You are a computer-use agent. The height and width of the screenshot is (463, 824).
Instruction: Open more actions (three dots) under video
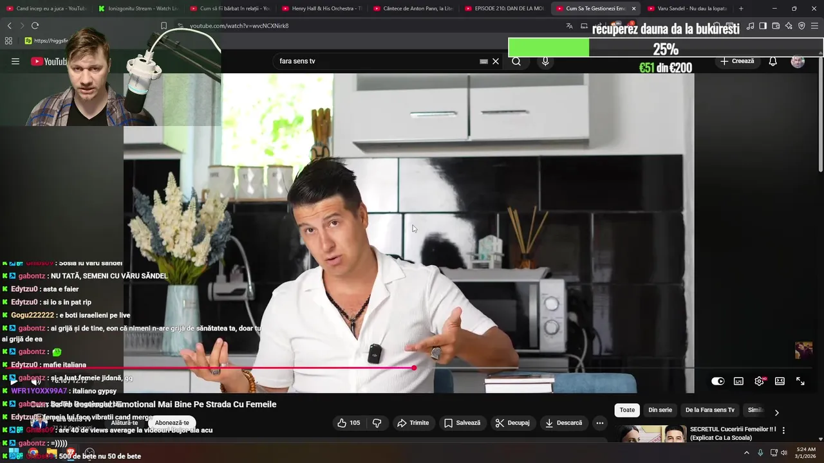click(599, 423)
